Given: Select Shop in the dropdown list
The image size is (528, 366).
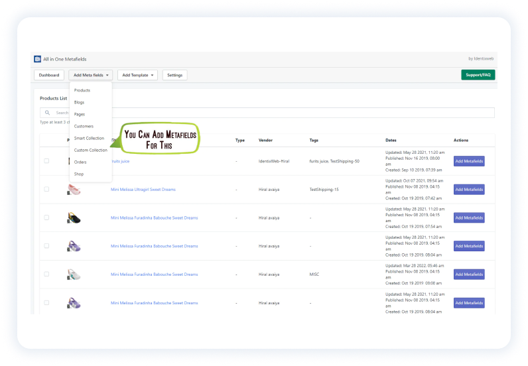Looking at the screenshot, I should (79, 174).
